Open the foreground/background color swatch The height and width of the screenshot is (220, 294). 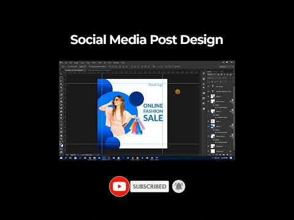[61, 144]
